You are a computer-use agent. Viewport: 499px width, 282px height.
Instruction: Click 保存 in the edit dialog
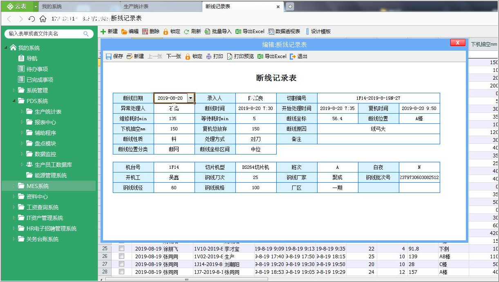(114, 56)
